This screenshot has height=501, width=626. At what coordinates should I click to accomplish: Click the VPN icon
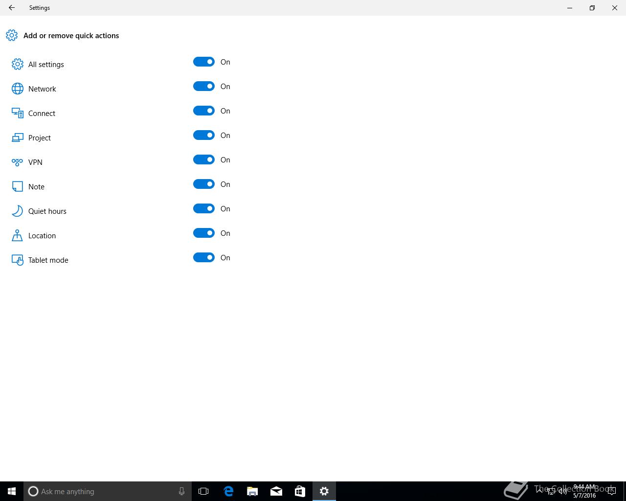pos(18,162)
